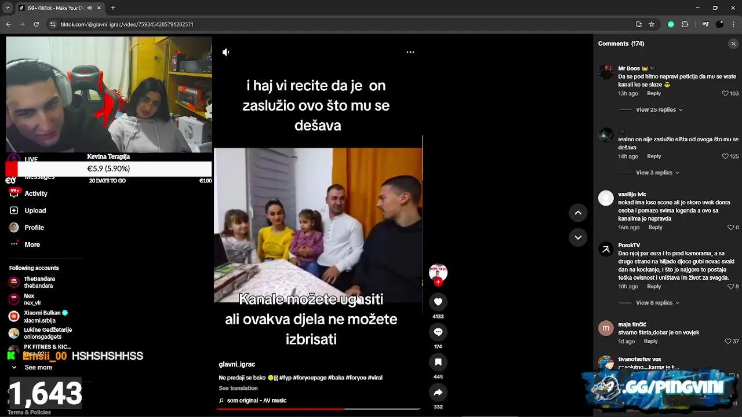Open media control icon in toolbar

point(705,24)
